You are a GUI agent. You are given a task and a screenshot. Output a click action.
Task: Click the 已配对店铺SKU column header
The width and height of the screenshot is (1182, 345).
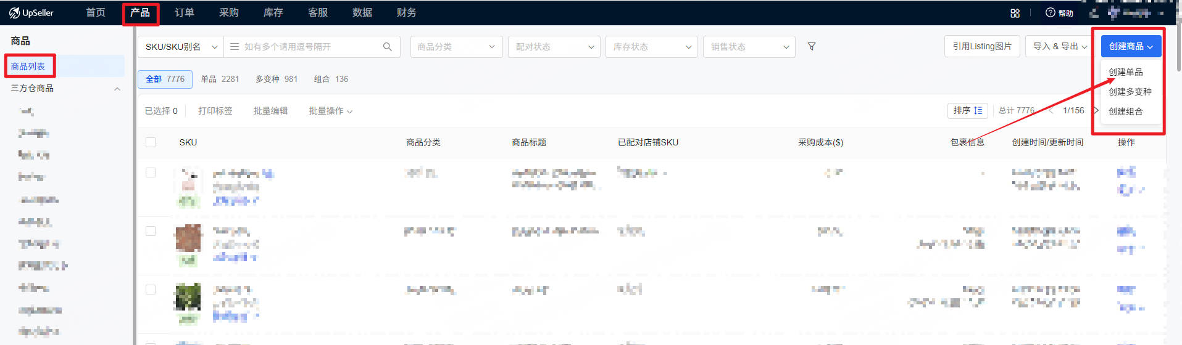(x=648, y=142)
